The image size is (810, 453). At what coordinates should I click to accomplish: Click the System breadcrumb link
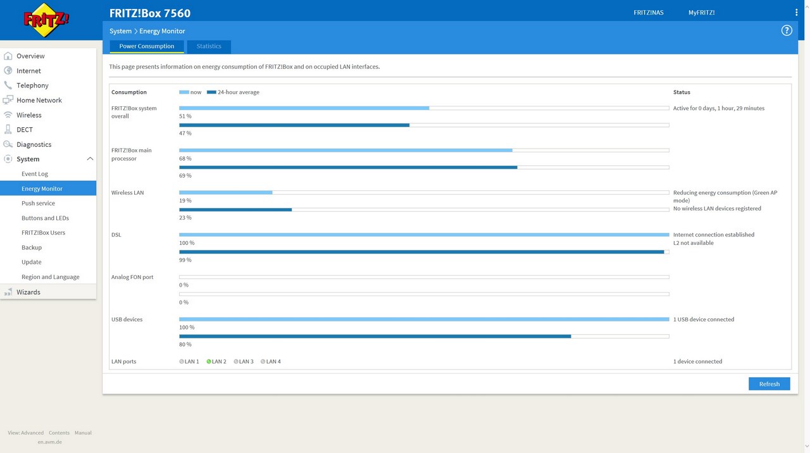(x=120, y=31)
